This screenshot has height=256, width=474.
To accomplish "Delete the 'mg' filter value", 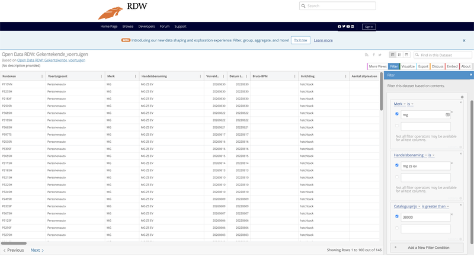I will click(452, 112).
